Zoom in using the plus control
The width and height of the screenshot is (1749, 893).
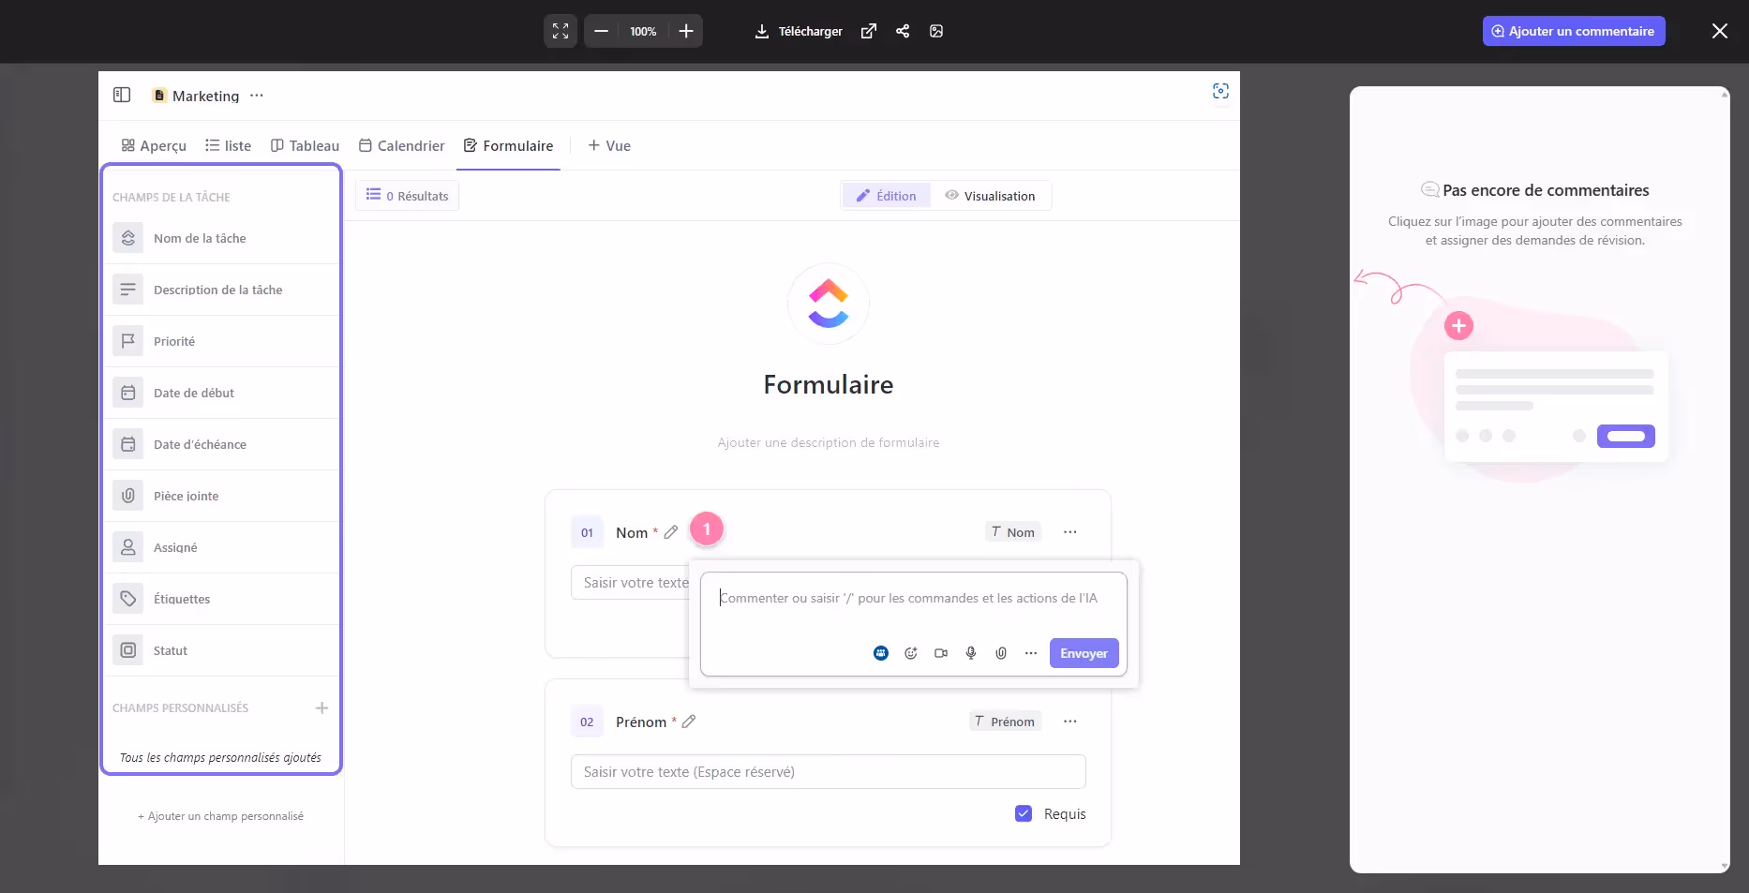(685, 31)
